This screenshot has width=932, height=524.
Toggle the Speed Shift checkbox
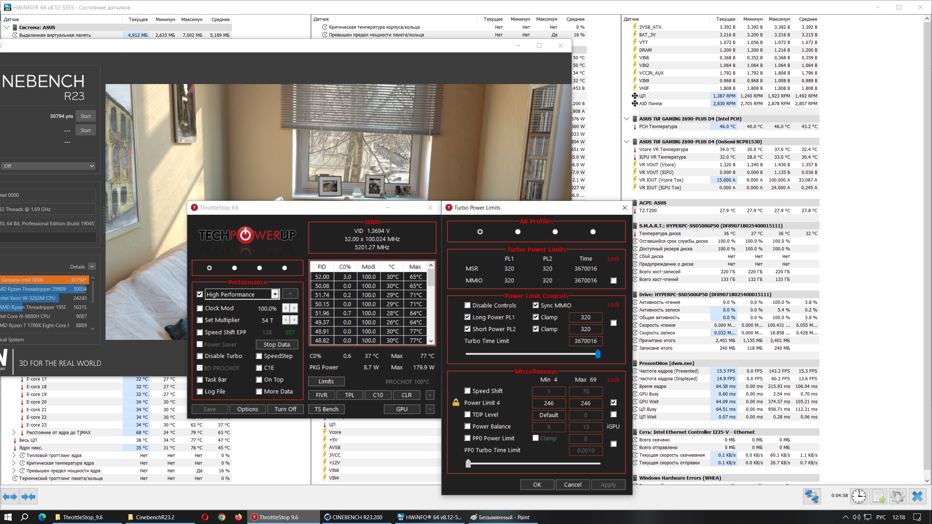pyautogui.click(x=467, y=390)
